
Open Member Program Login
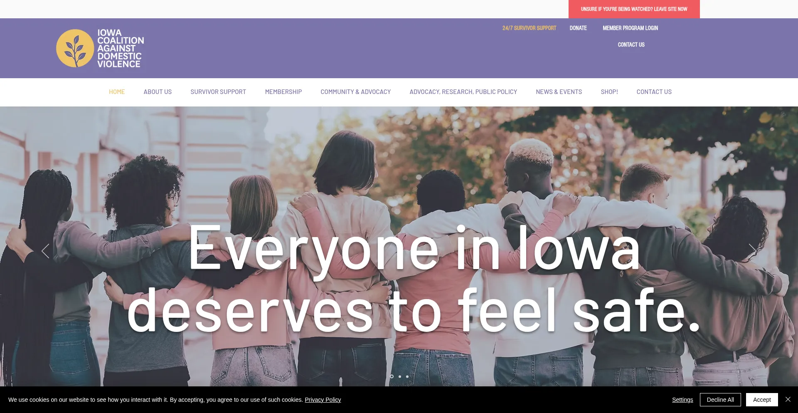click(630, 28)
